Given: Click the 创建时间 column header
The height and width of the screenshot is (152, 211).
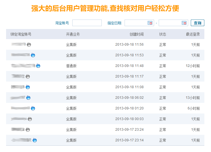Looking at the screenshot, I should click(136, 34).
